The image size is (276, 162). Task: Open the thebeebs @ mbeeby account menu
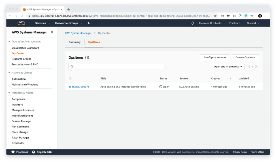tap(212, 23)
